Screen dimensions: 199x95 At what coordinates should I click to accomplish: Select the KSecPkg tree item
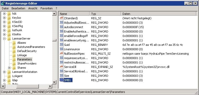click(17, 26)
